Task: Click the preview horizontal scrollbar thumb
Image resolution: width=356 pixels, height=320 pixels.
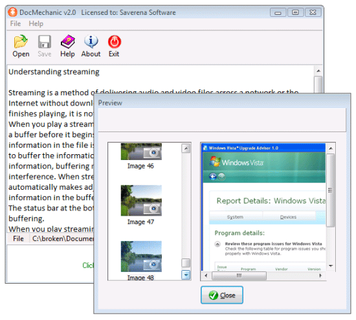Action: click(x=239, y=276)
